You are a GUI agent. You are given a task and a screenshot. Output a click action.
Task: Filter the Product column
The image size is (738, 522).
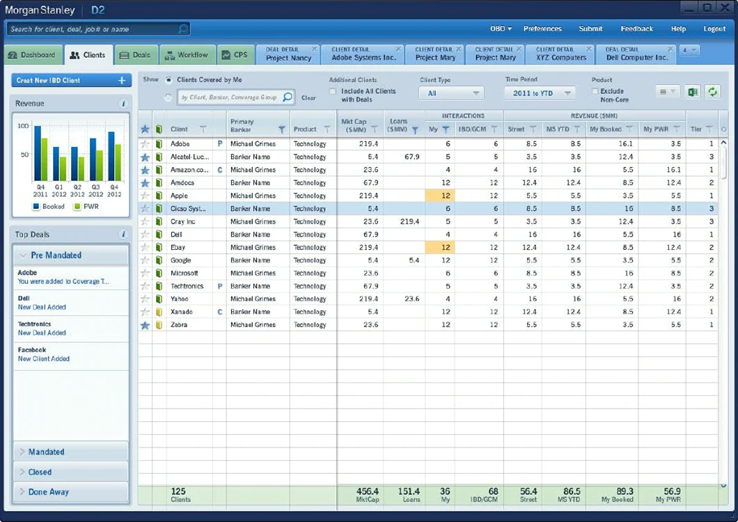point(327,129)
